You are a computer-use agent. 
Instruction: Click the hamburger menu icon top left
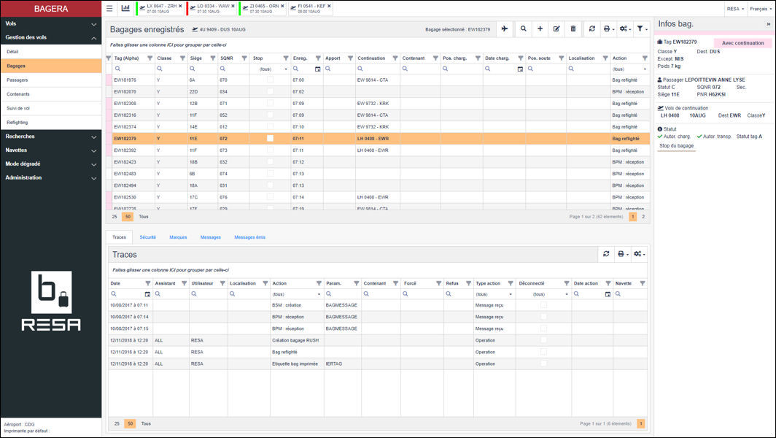point(108,9)
